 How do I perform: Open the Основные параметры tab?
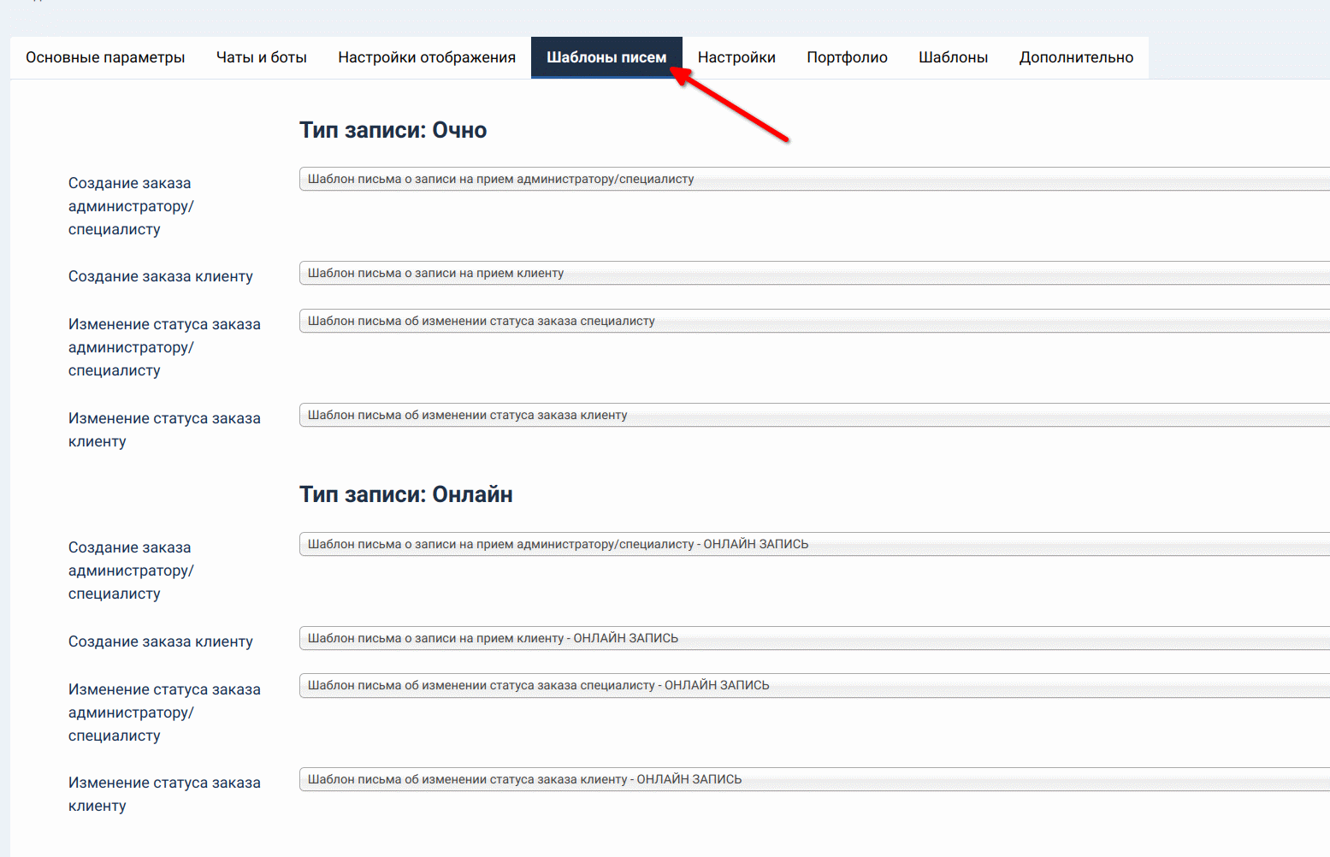pos(105,57)
